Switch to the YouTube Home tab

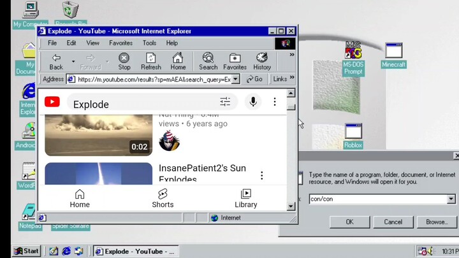coord(80,198)
